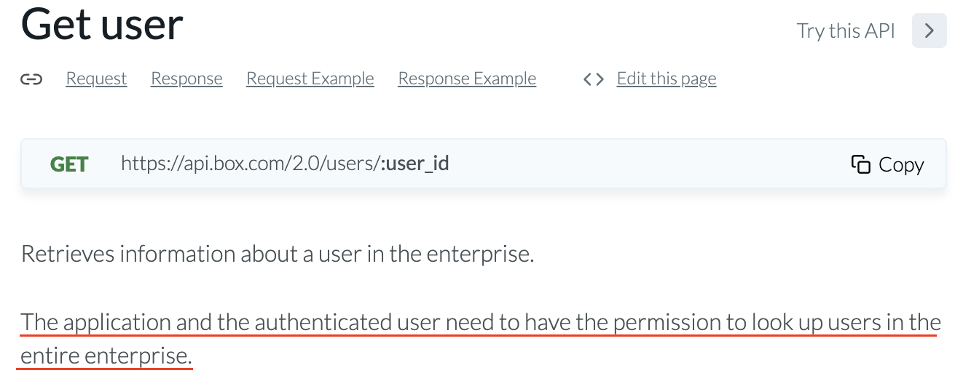Click the Get user page heading
The width and height of the screenshot is (963, 381).
[102, 24]
